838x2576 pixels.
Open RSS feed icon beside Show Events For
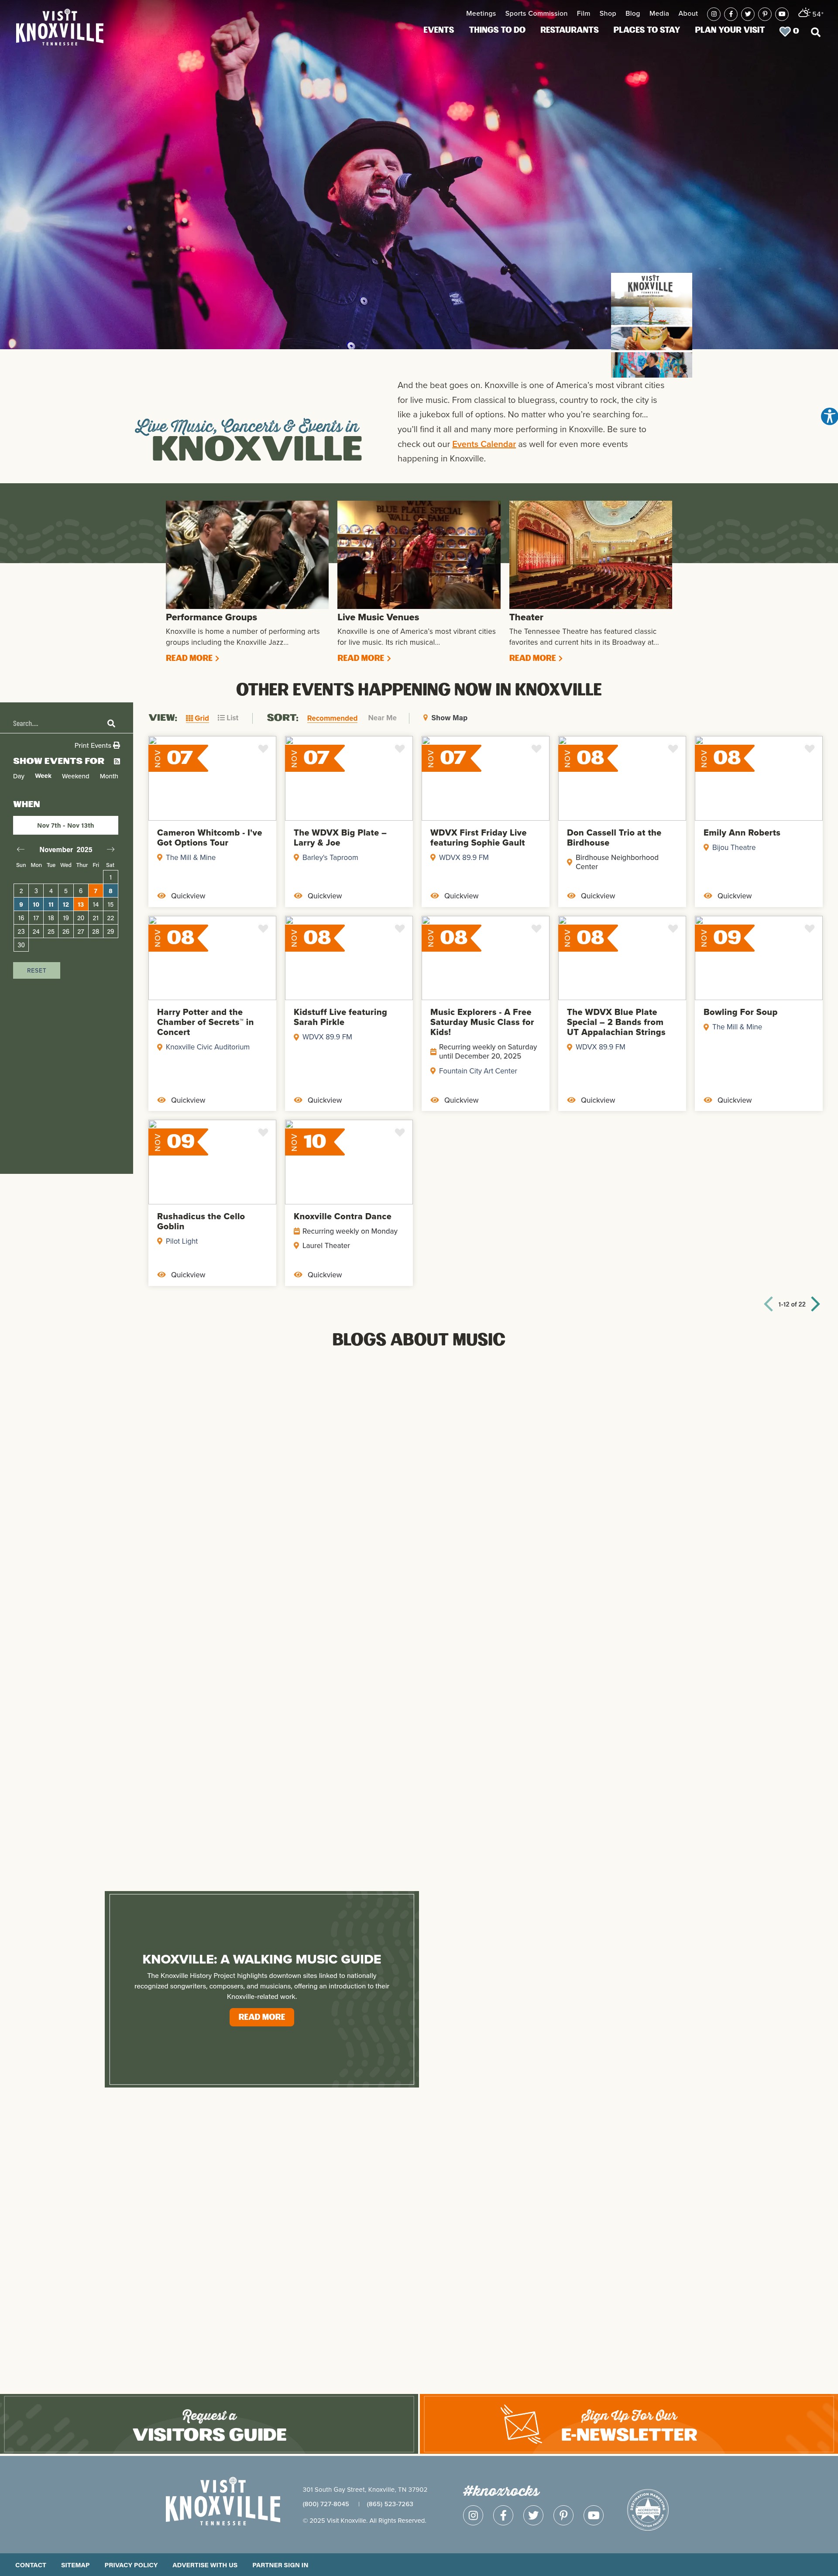pos(117,761)
